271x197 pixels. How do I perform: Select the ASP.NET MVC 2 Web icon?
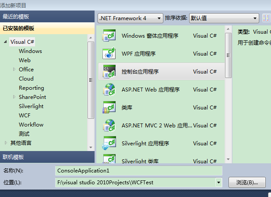pos(109,125)
